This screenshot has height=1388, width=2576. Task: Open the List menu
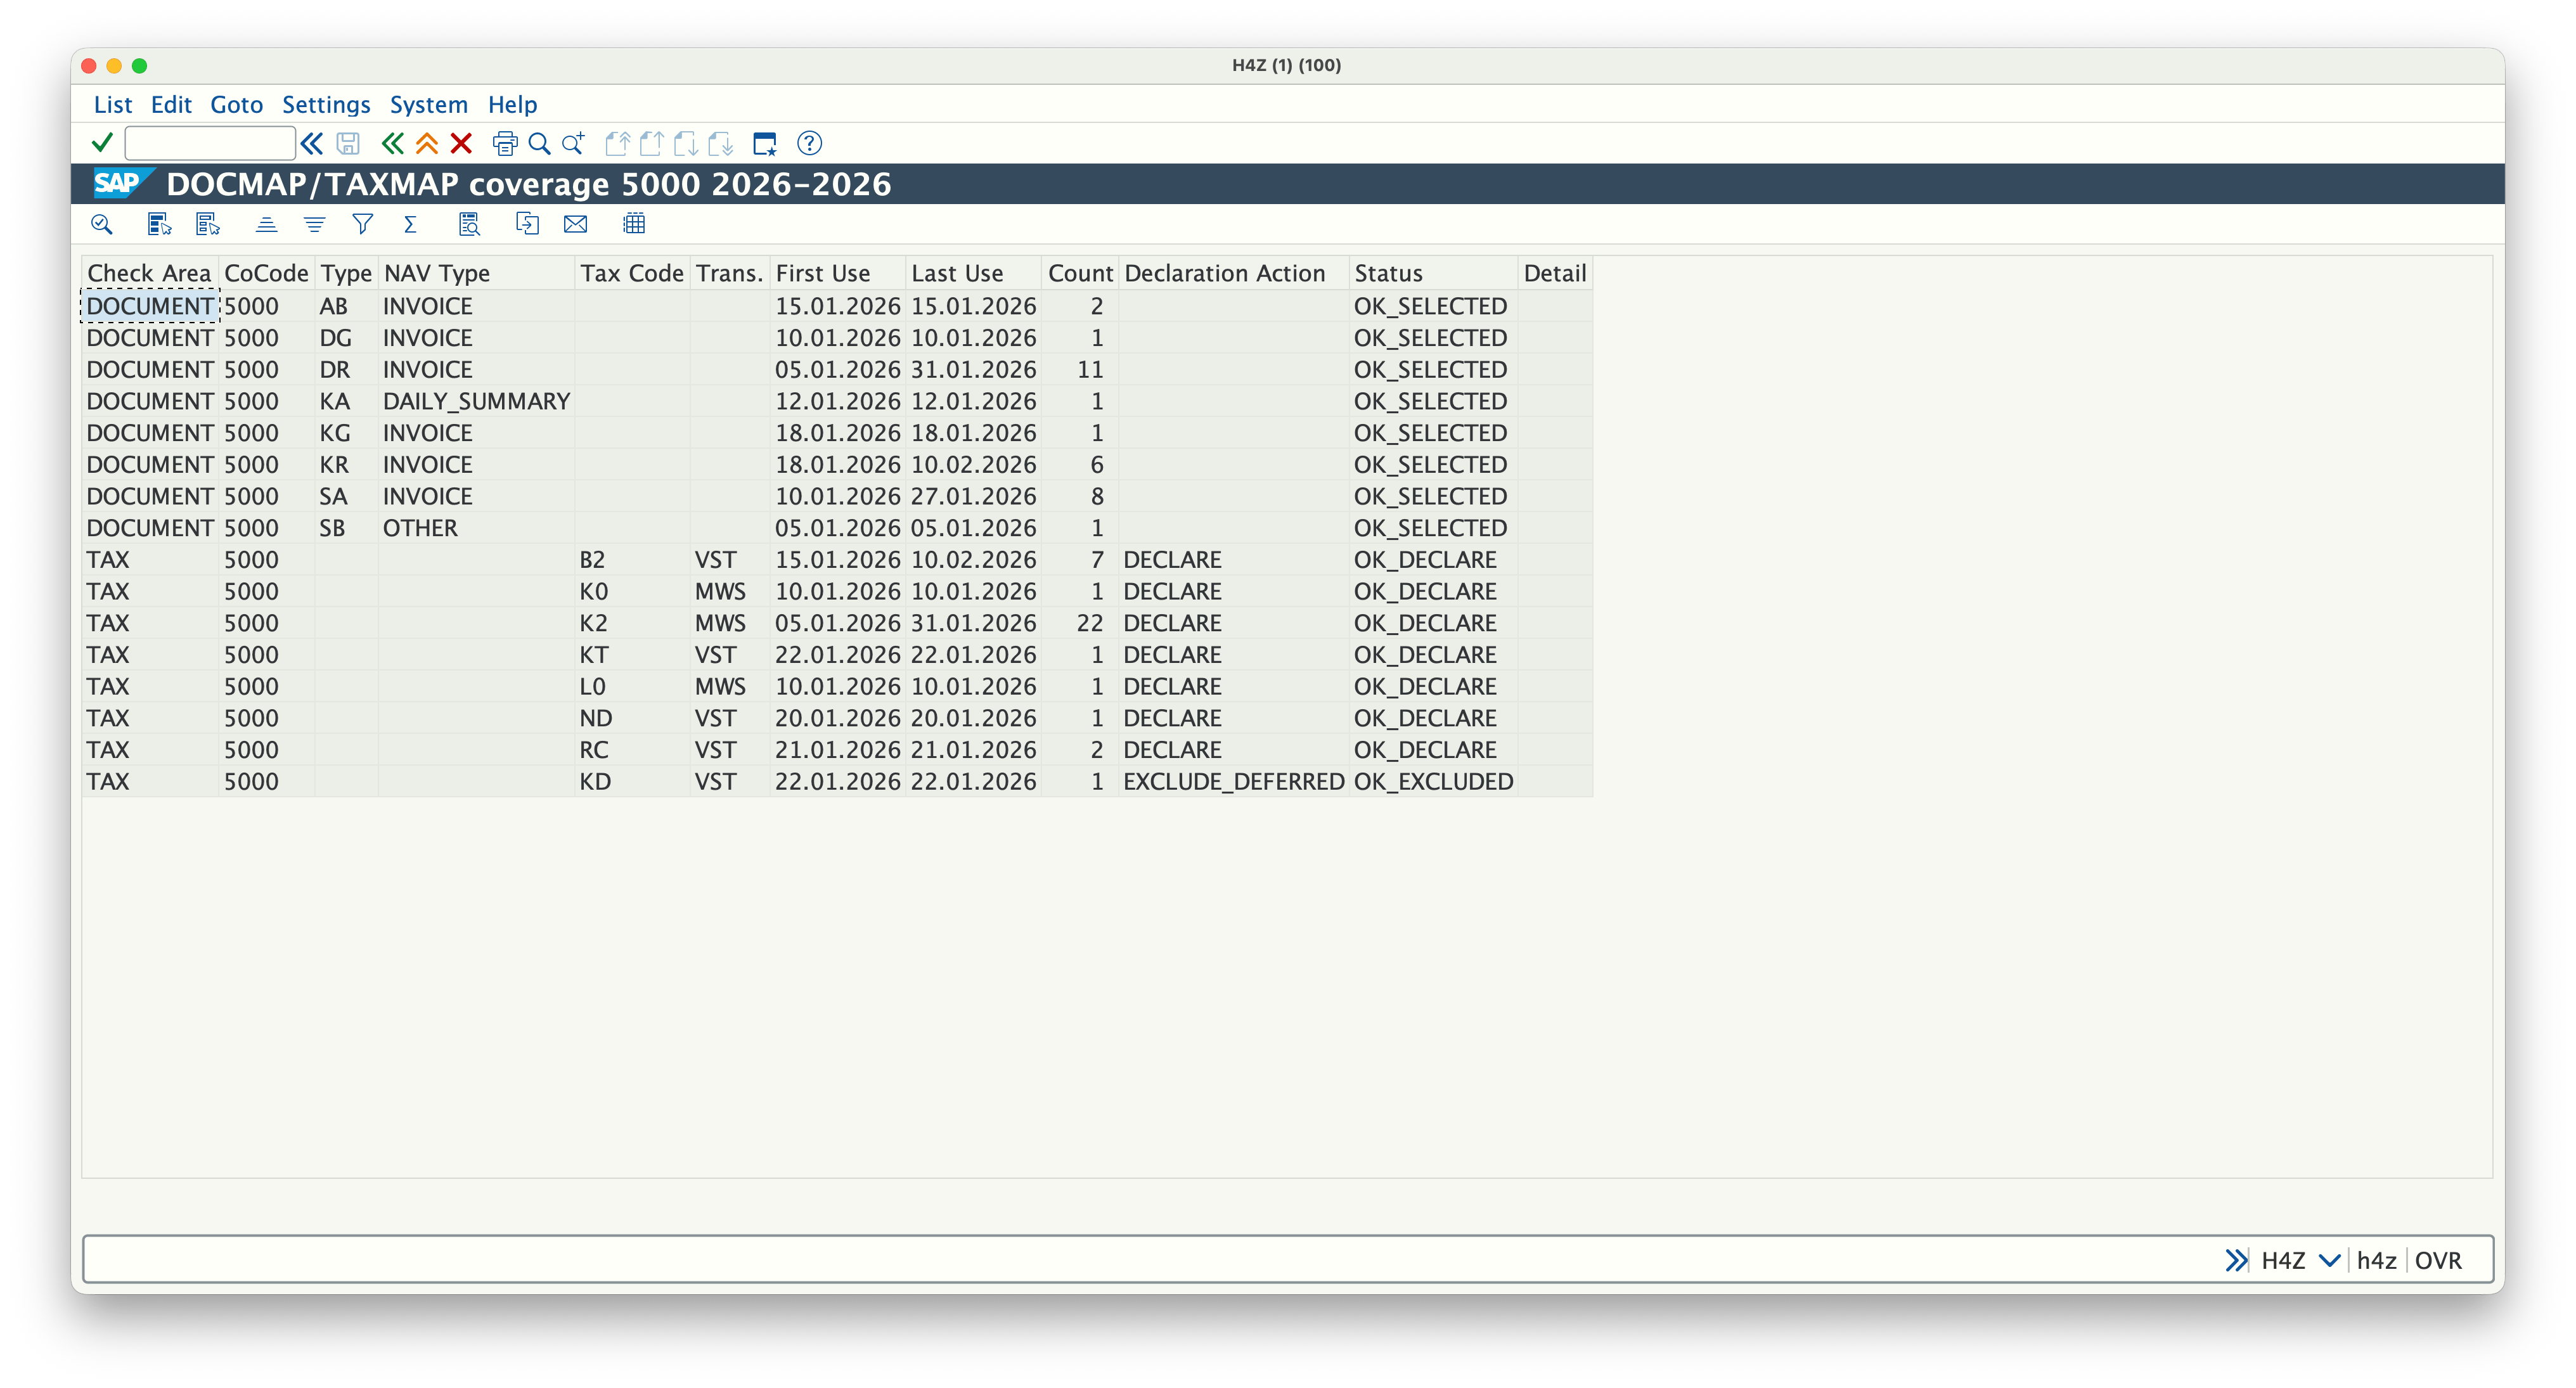click(113, 104)
